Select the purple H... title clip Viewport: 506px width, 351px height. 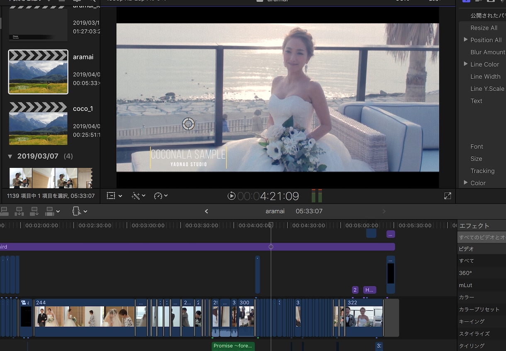click(370, 290)
